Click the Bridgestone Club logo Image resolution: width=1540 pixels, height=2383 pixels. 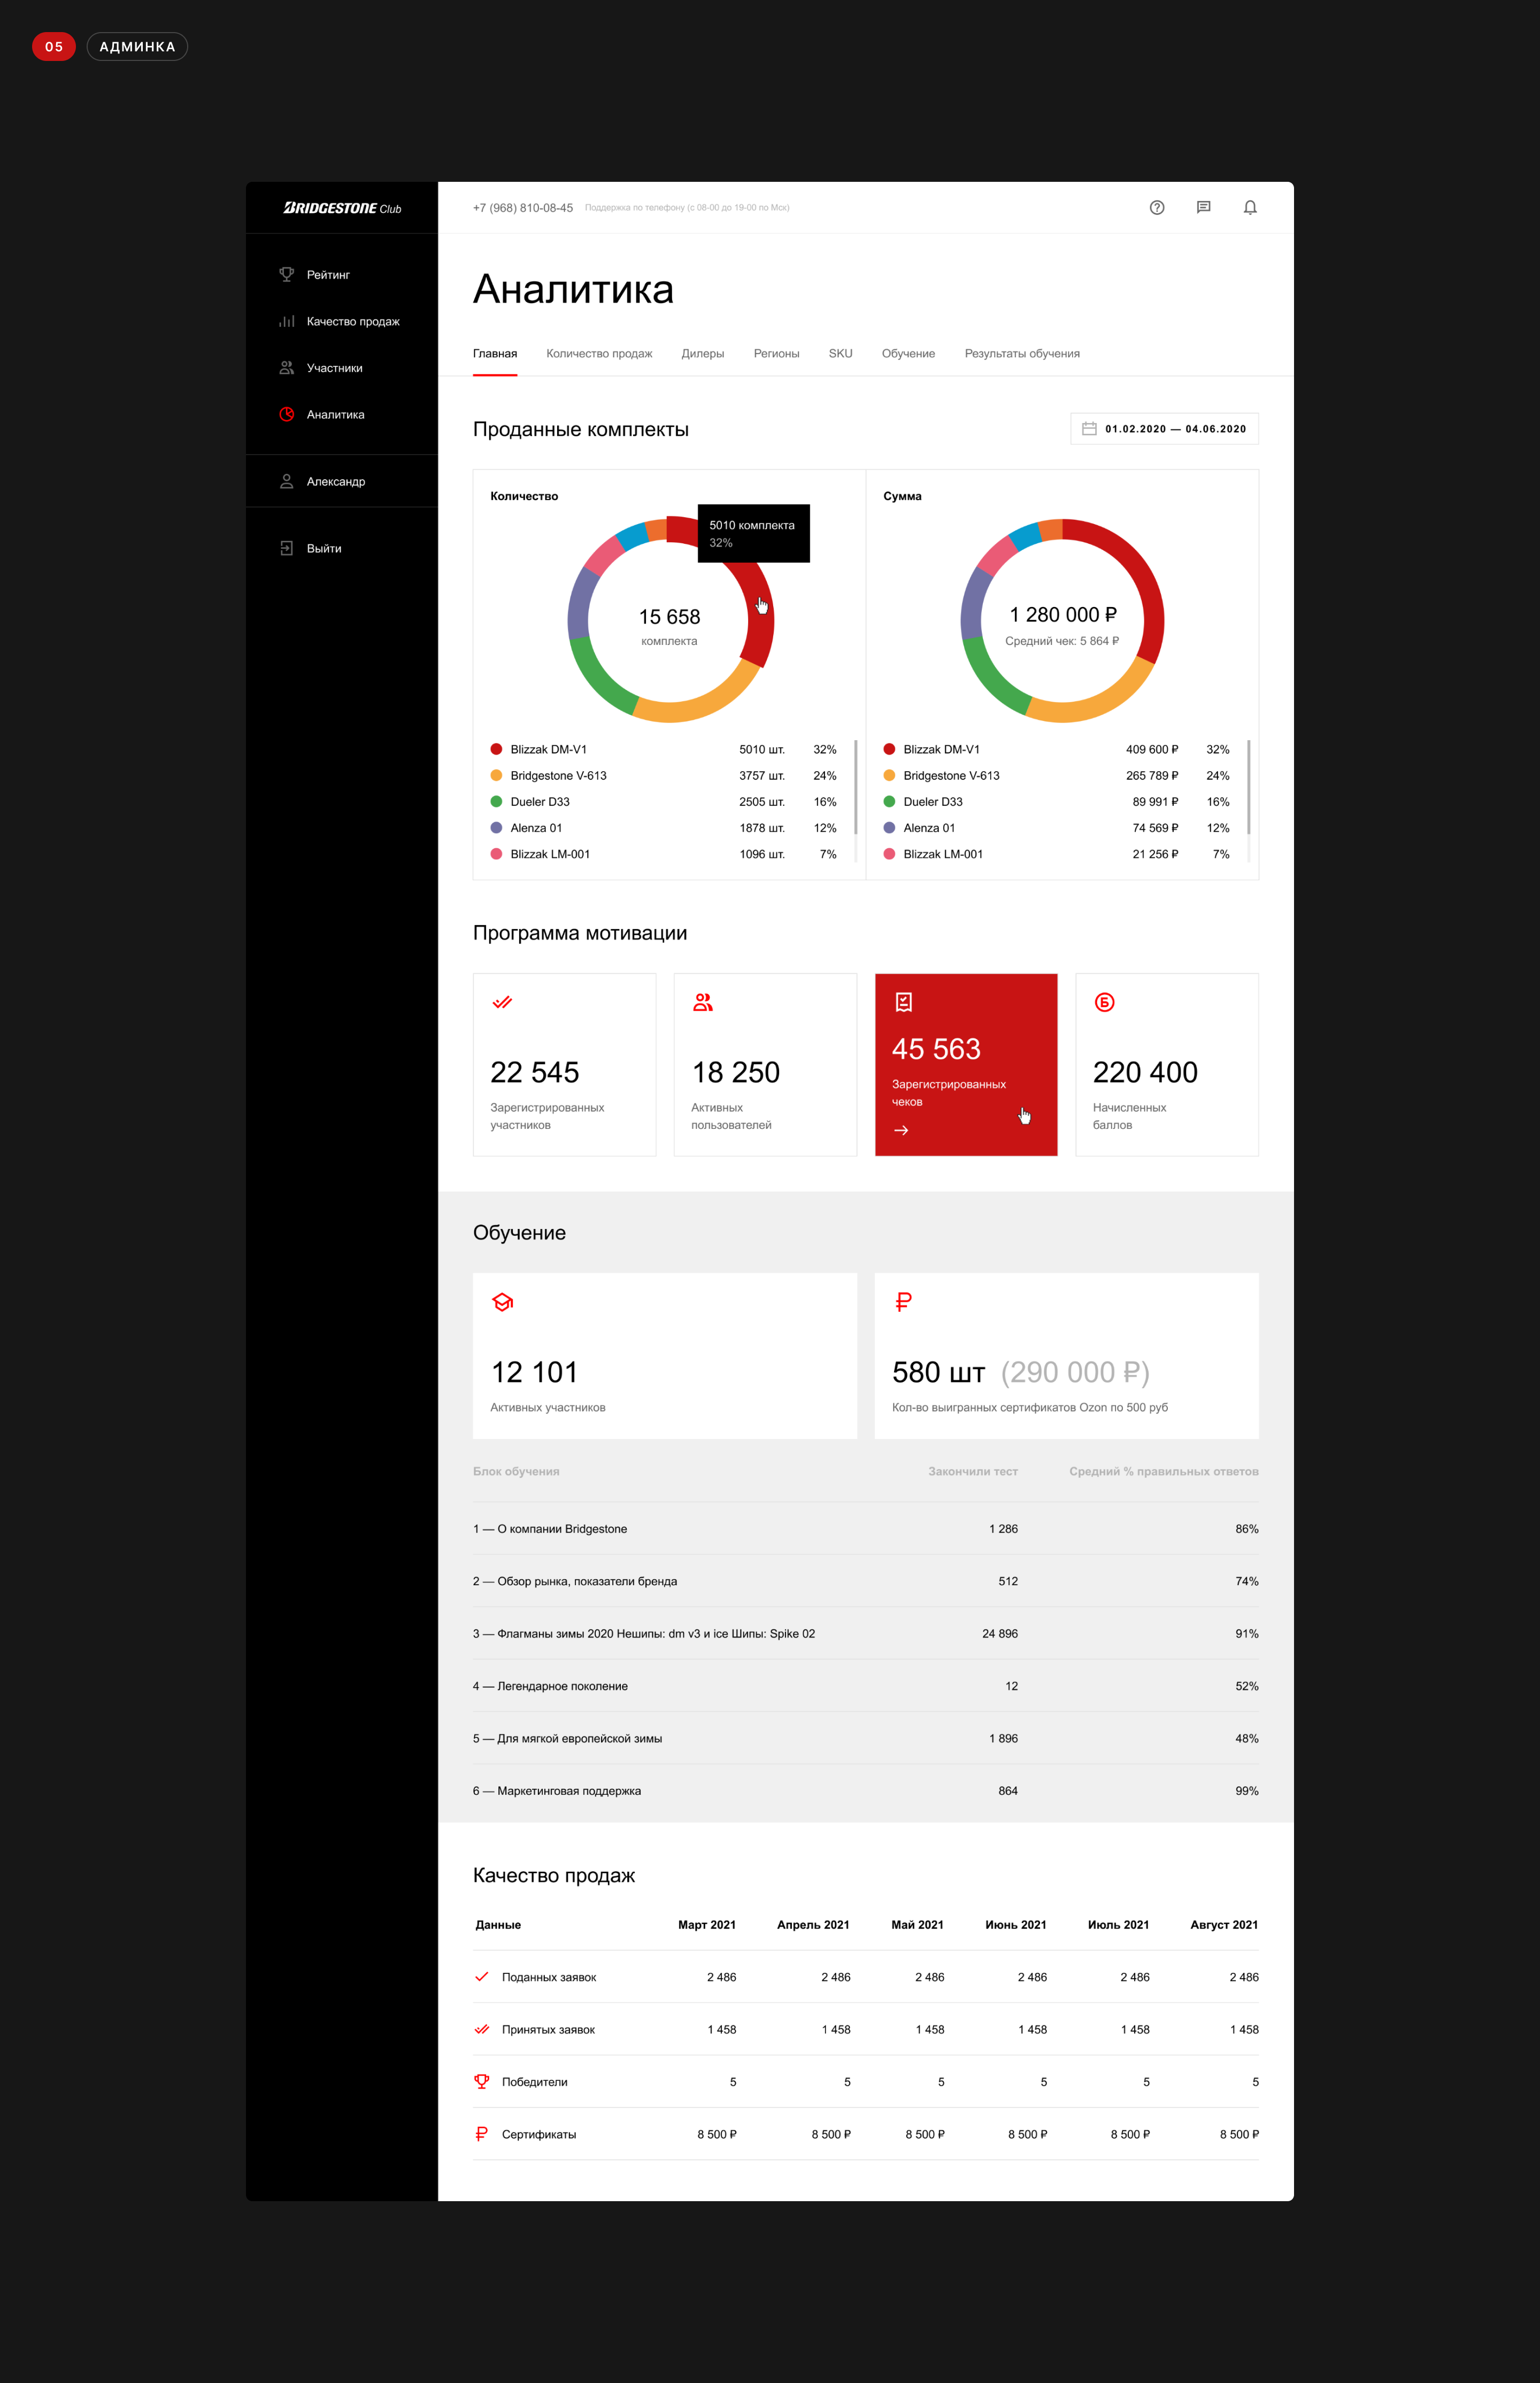click(x=342, y=208)
